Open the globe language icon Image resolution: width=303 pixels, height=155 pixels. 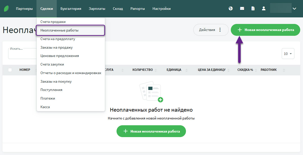click(x=231, y=9)
